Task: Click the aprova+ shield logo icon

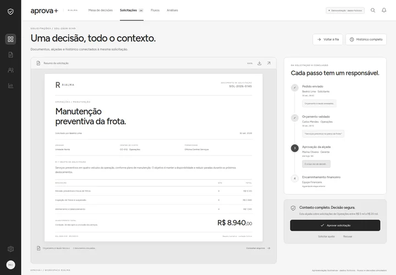Action: [x=10, y=12]
